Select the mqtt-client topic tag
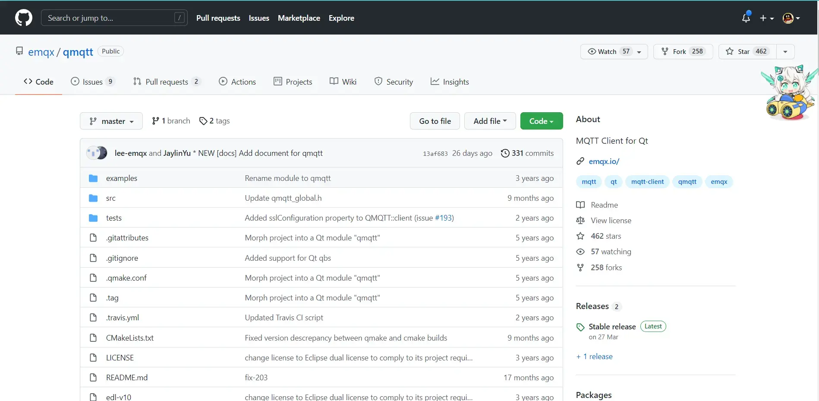This screenshot has height=401, width=819. click(x=647, y=182)
